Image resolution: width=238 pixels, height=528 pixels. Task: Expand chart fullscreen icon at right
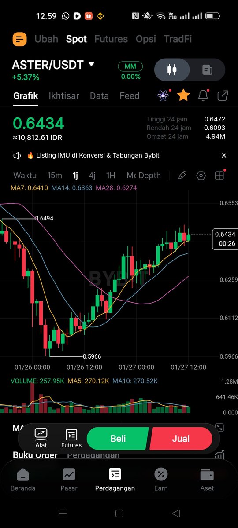click(219, 428)
